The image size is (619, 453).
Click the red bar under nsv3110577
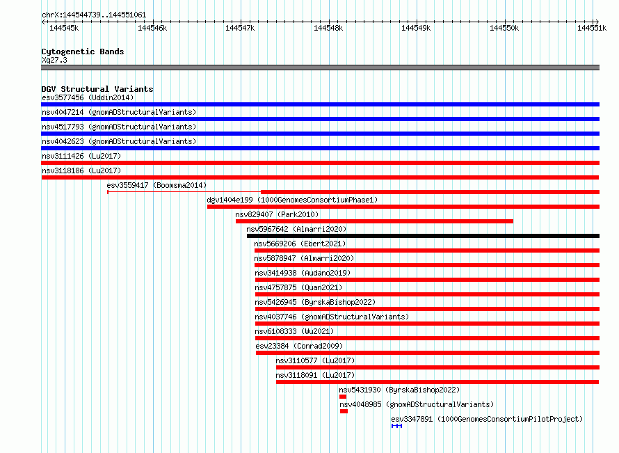tap(437, 367)
